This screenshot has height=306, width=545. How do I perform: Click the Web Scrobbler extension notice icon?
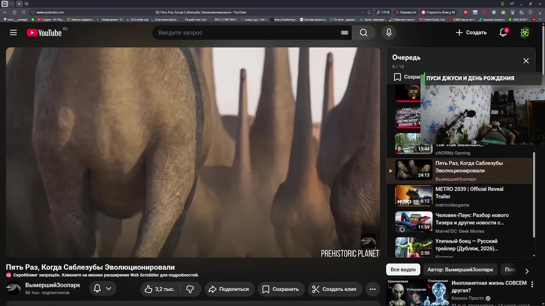[x=9, y=275]
